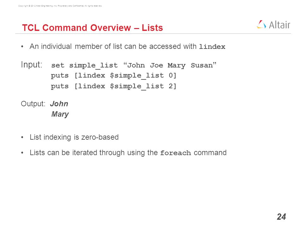The width and height of the screenshot is (303, 227).
Task: Click the output value 'Mary'
Action: tap(60, 114)
